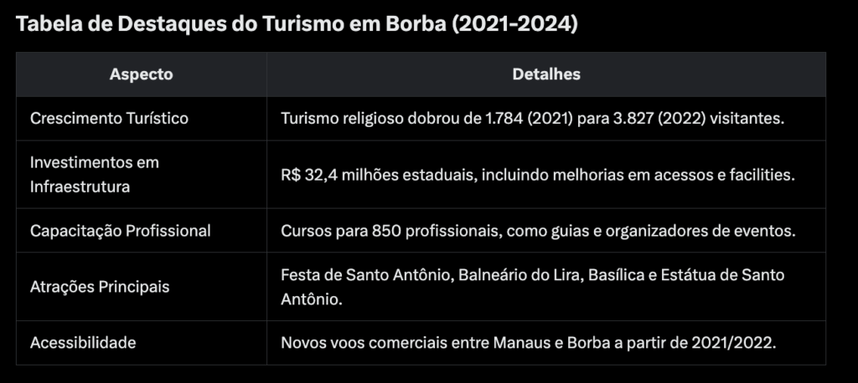
Task: Click the Aspecto column header
Action: point(141,74)
